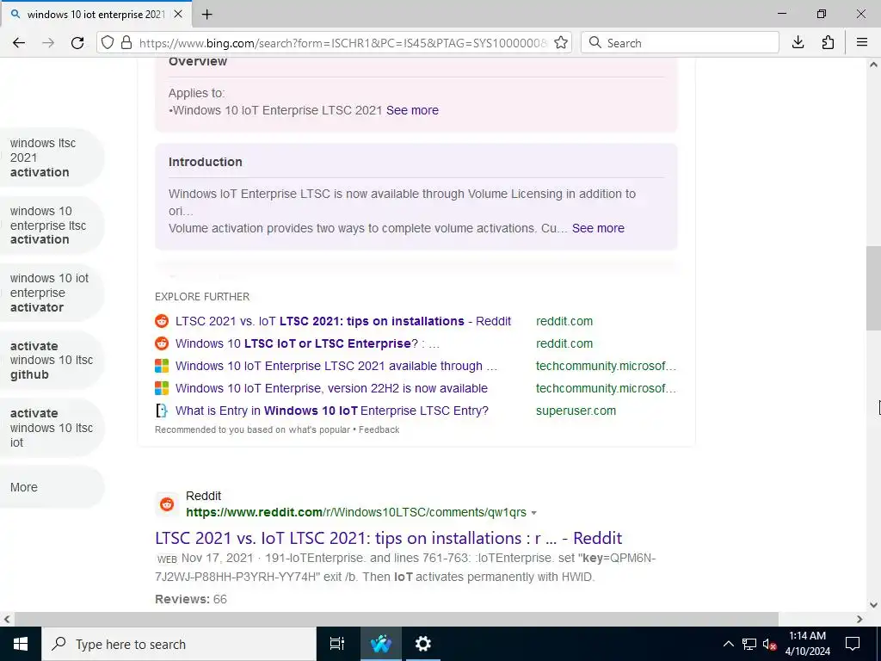Viewport: 881px width, 661px height.
Task: Click the More related searches button
Action: pos(51,487)
